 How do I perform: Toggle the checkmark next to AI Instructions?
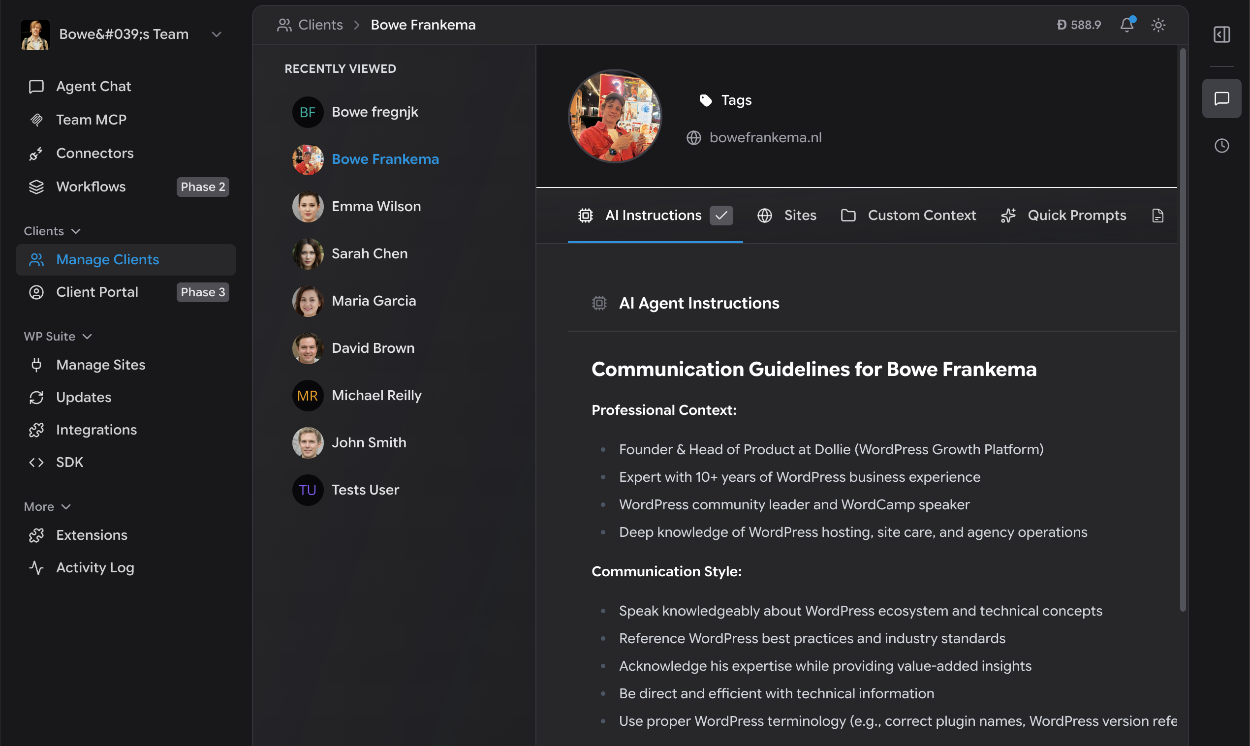click(x=722, y=215)
